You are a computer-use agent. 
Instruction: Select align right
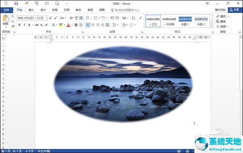click(x=98, y=25)
